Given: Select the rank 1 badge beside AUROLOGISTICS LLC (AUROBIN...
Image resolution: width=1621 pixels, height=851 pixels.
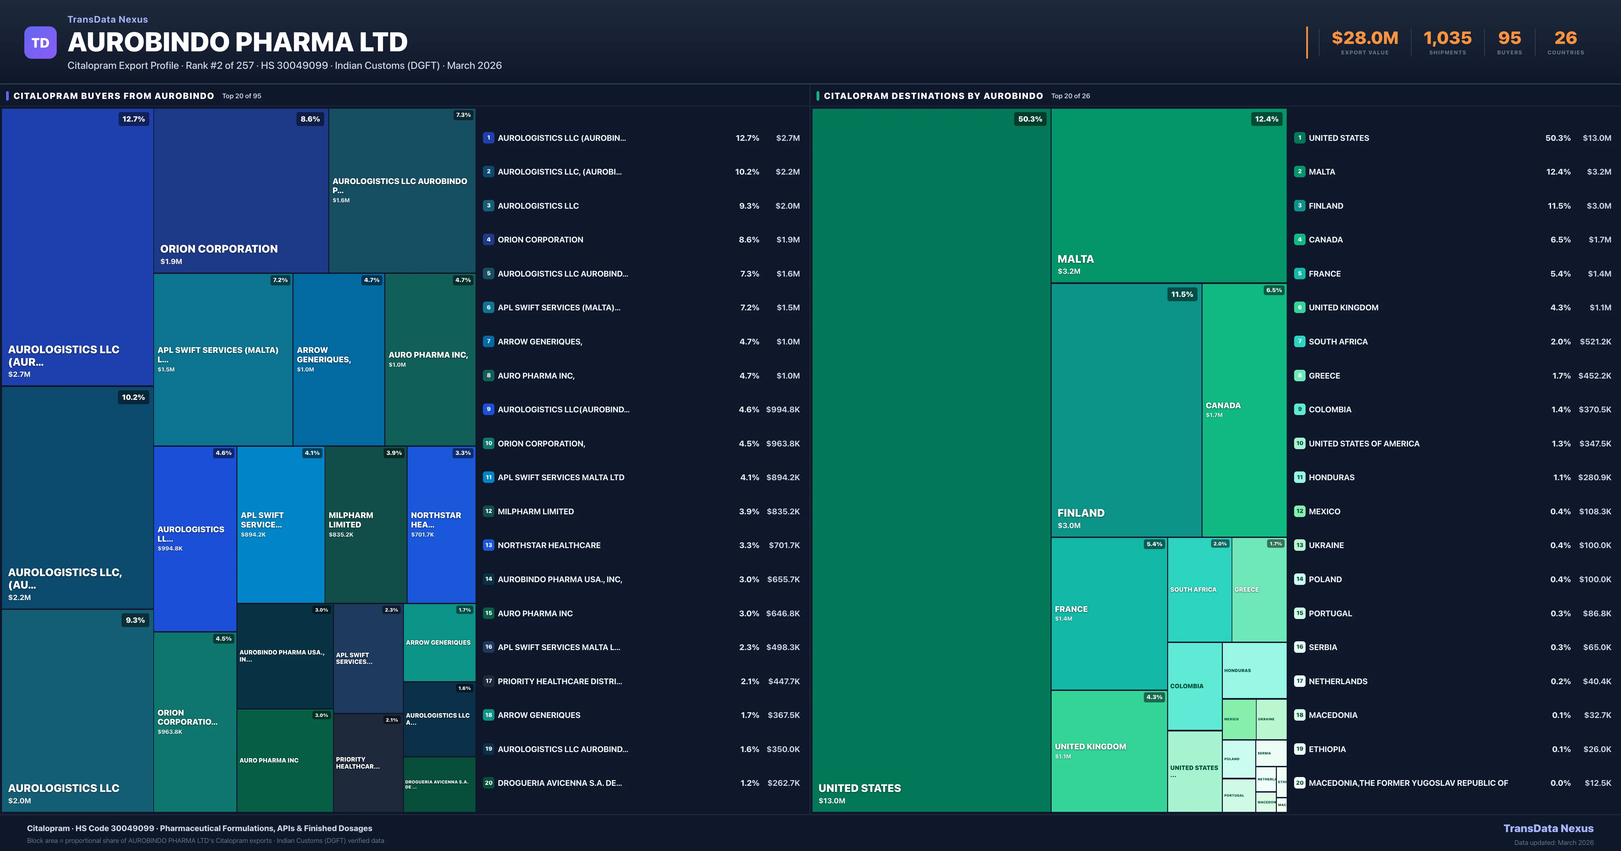Looking at the screenshot, I should (489, 137).
